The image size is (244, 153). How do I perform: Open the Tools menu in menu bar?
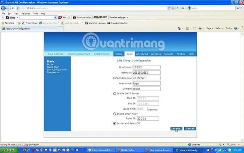(x=36, y=14)
